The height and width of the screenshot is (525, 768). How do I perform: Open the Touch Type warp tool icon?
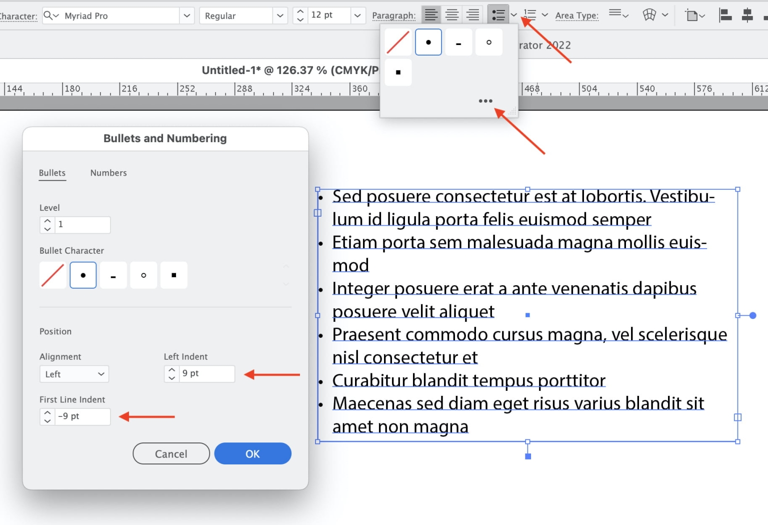648,15
